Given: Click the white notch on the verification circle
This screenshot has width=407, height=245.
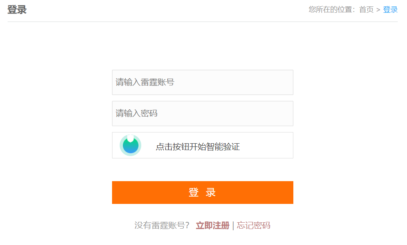Looking at the screenshot, I should [130, 138].
